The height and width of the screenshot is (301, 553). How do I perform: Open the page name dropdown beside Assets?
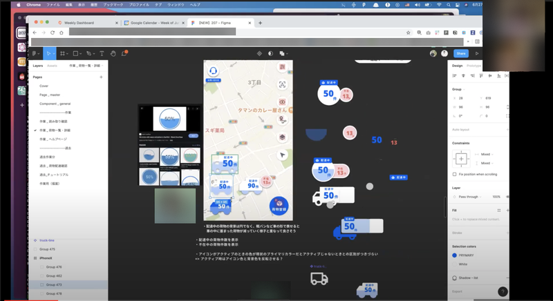click(86, 66)
